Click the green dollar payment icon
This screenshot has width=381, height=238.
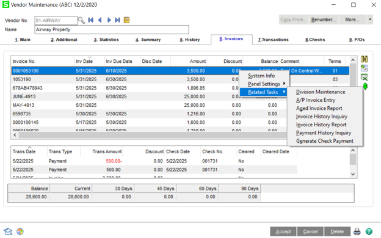click(x=365, y=86)
